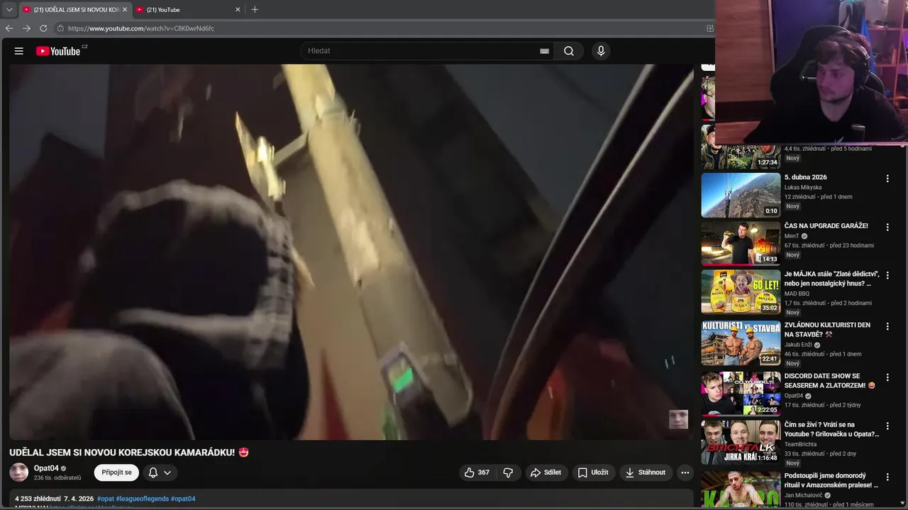Close the UDĚLAL JSEM SI NOVOU tab
Image resolution: width=908 pixels, height=510 pixels.
pyautogui.click(x=125, y=10)
